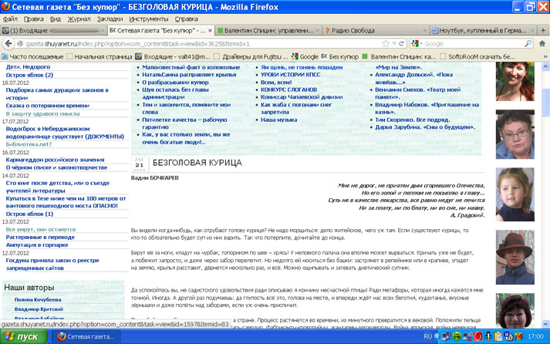Click the disconnected network tray icon
550x344 pixels.
pyautogui.click(x=467, y=336)
